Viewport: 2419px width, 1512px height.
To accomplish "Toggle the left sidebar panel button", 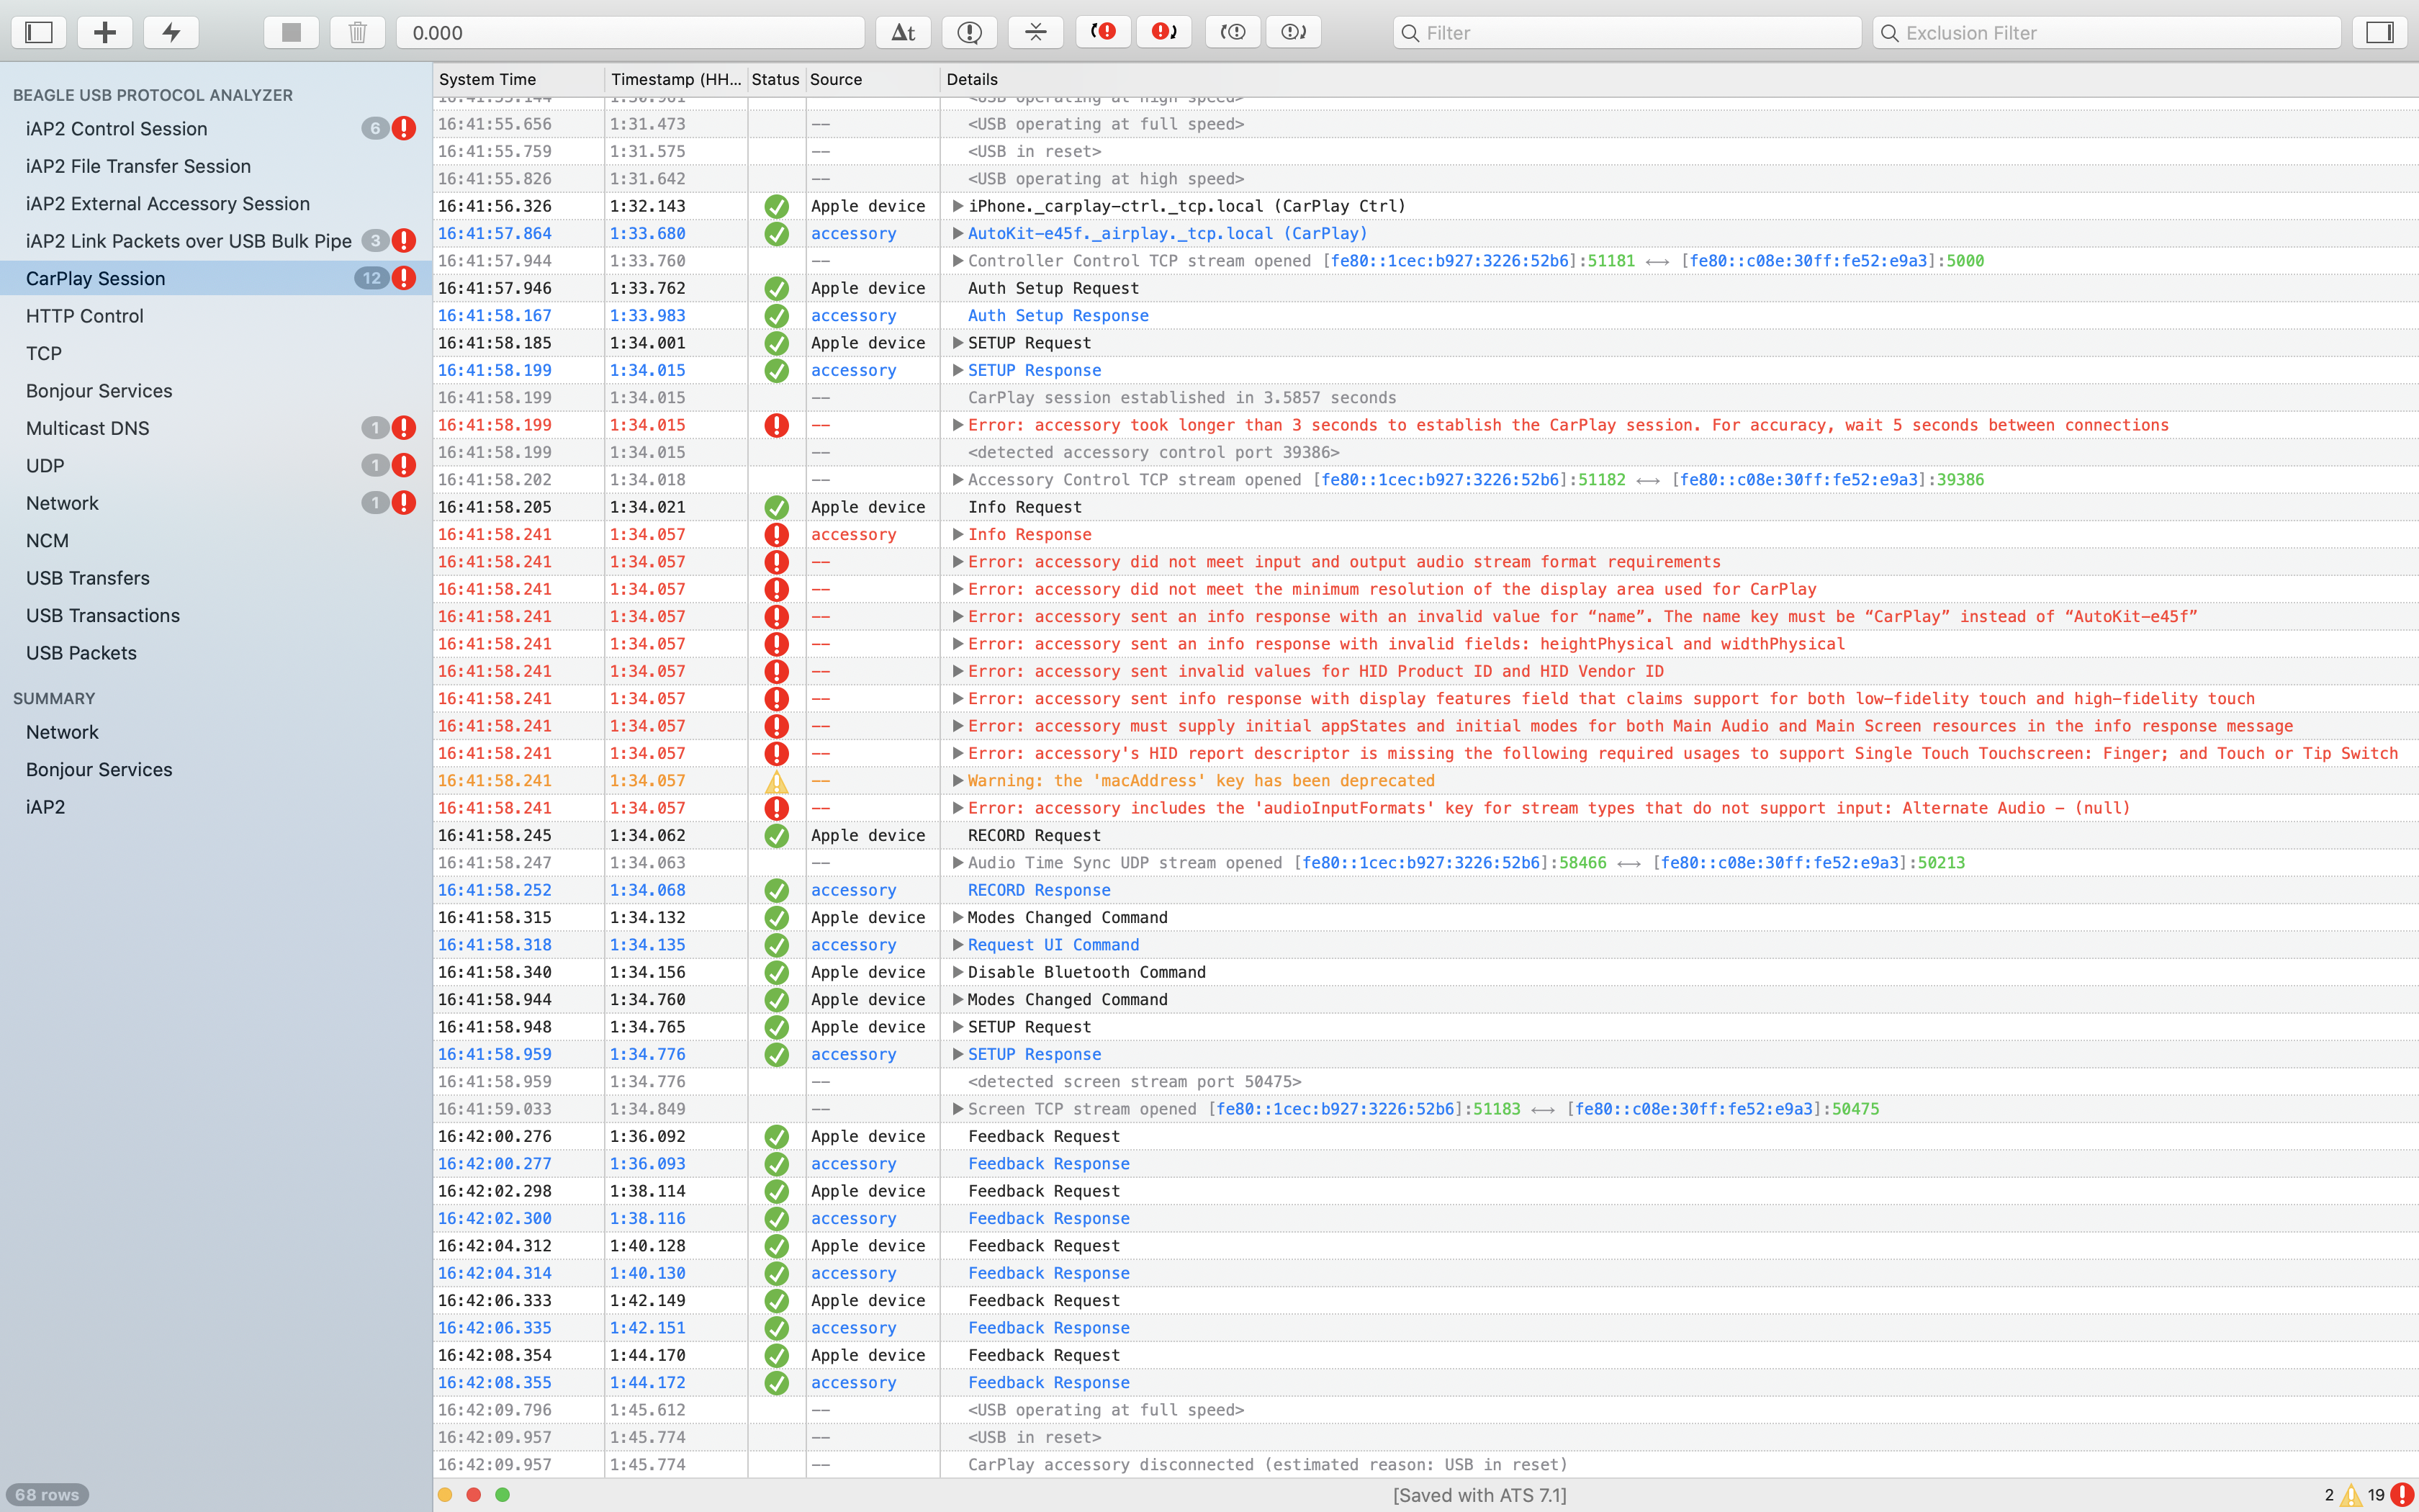I will pyautogui.click(x=39, y=32).
